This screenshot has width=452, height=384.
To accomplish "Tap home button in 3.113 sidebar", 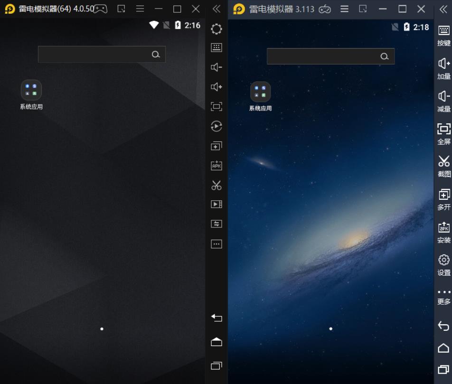I will tap(443, 348).
